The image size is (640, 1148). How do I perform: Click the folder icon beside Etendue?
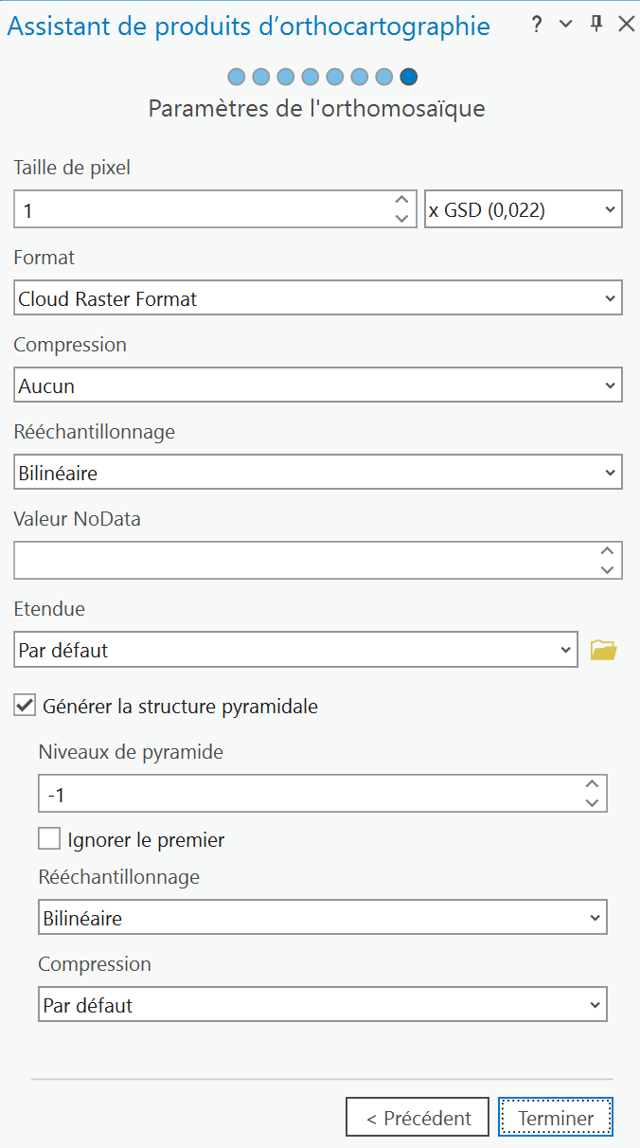tap(603, 650)
